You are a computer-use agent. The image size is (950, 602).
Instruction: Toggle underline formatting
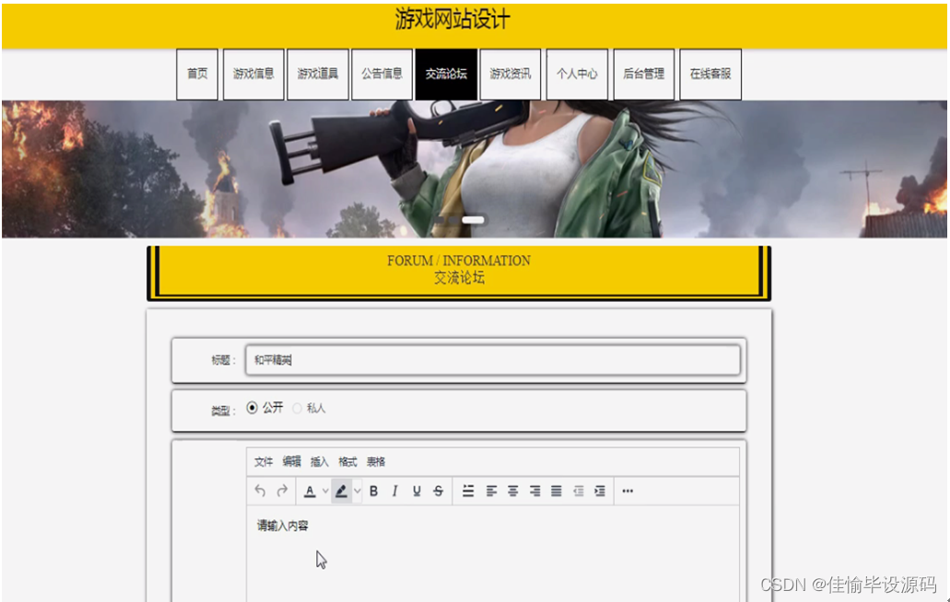click(x=416, y=491)
